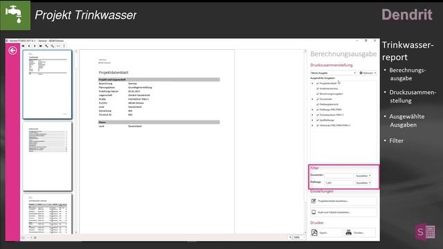443x249 pixels.
Task: Click the Fließwege filter input field
Action: pos(338,183)
